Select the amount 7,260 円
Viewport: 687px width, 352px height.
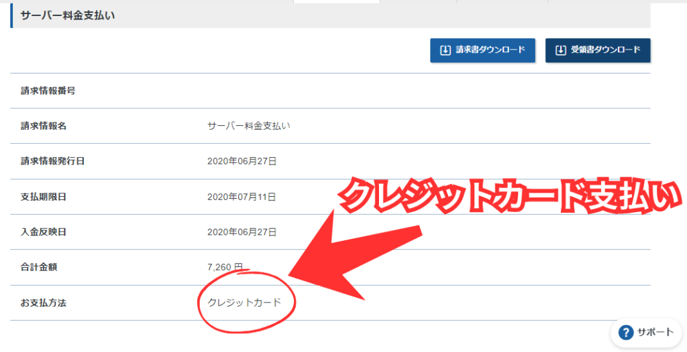[225, 267]
